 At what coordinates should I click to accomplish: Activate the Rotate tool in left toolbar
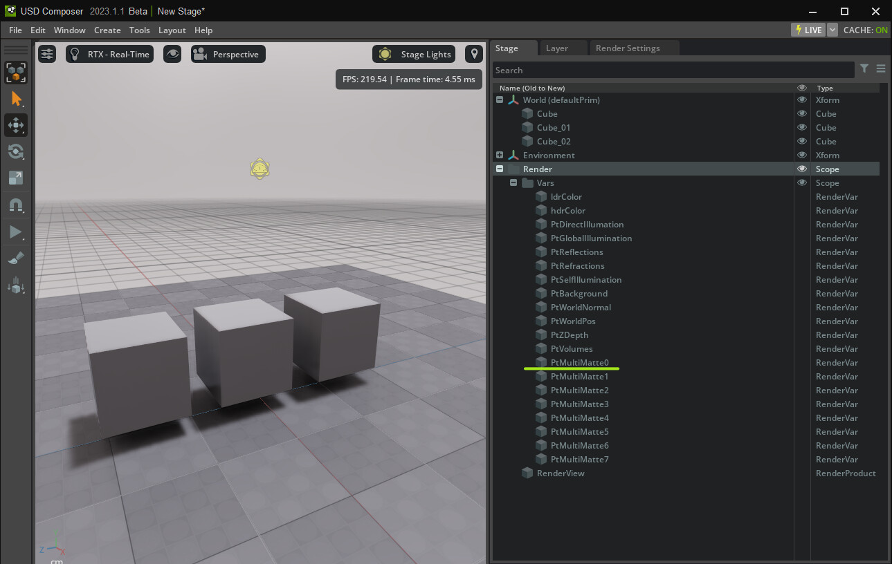click(x=16, y=151)
